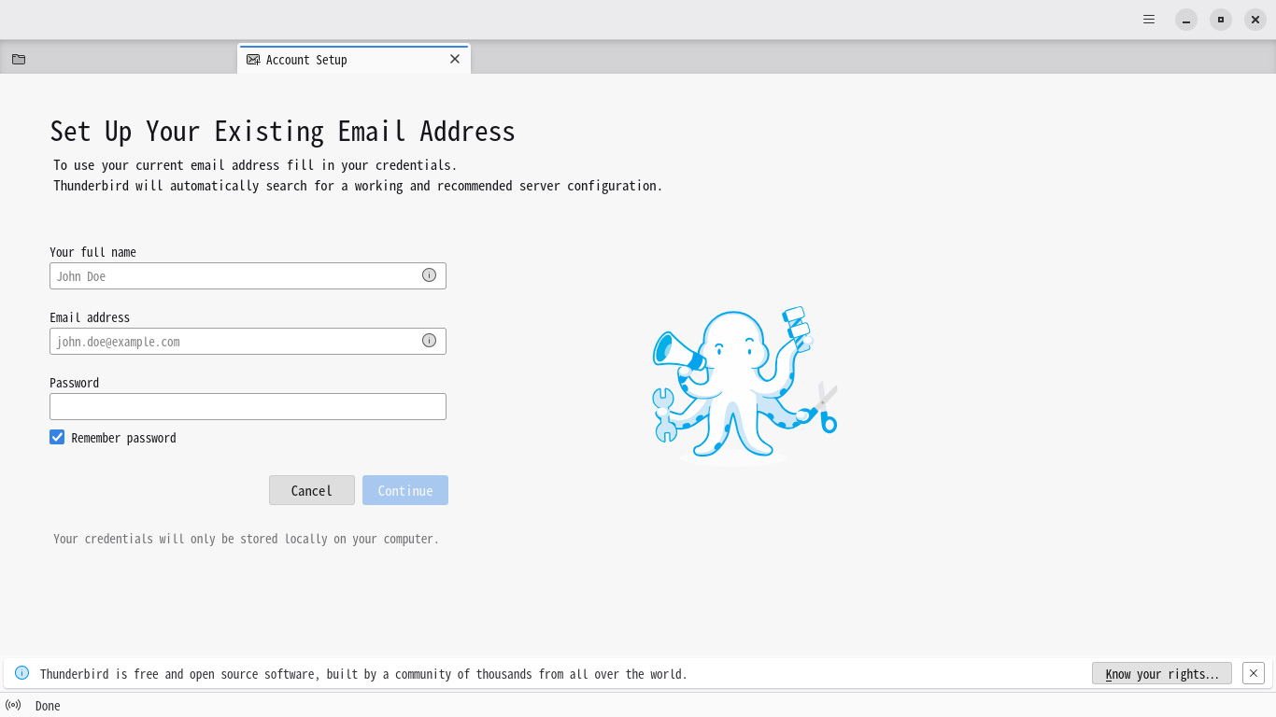Minimize the Thunderbird window
Screen dimensions: 1276x717
[x=1186, y=20]
